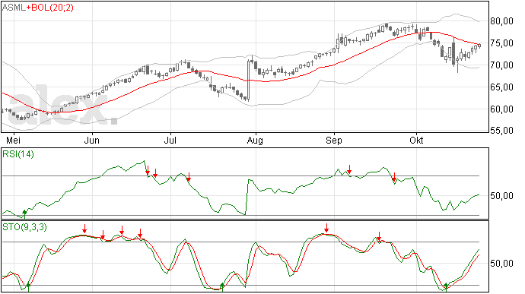Click the leftmost red sell arrow in stochastic panel
Screen dimensions: 525x294
[x=84, y=229]
